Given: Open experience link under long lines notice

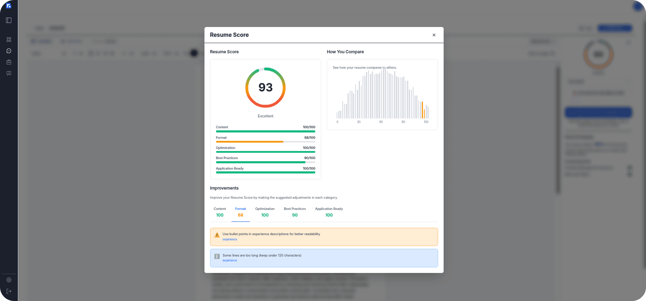Looking at the screenshot, I should point(230,260).
